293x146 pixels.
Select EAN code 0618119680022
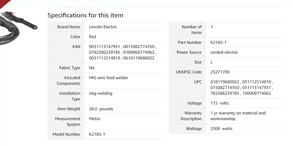(x=139, y=58)
